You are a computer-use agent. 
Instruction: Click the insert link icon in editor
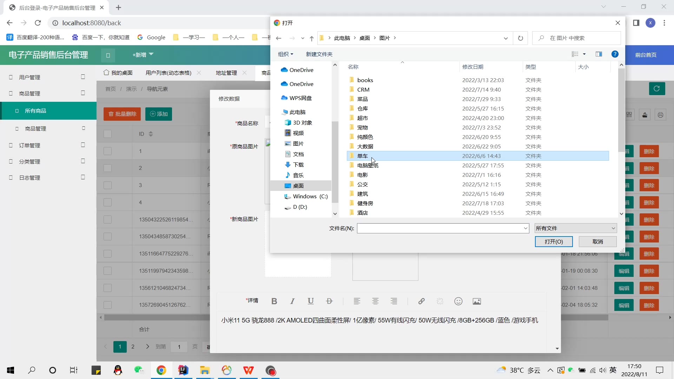(421, 301)
